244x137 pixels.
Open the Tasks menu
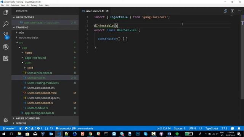coord(41,5)
